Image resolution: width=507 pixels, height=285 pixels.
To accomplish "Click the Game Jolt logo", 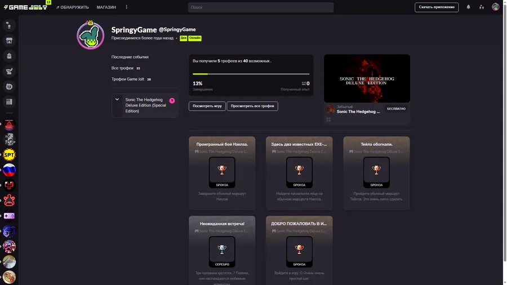I will point(25,7).
